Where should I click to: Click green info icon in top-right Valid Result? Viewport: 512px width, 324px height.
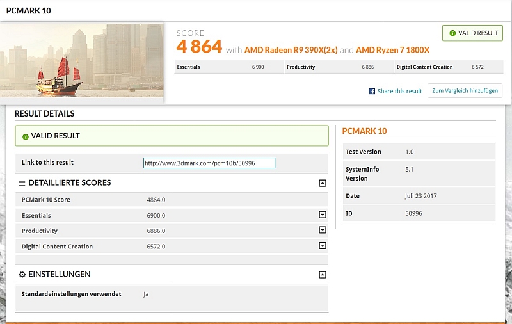pyautogui.click(x=452, y=33)
